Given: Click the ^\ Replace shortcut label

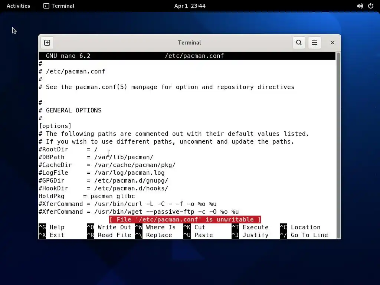Looking at the screenshot, I should [154, 235].
